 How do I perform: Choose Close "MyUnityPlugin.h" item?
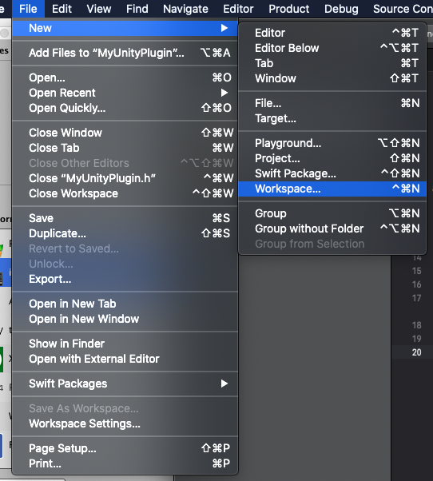(125, 178)
